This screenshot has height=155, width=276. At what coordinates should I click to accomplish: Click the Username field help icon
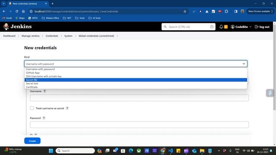[45, 91]
